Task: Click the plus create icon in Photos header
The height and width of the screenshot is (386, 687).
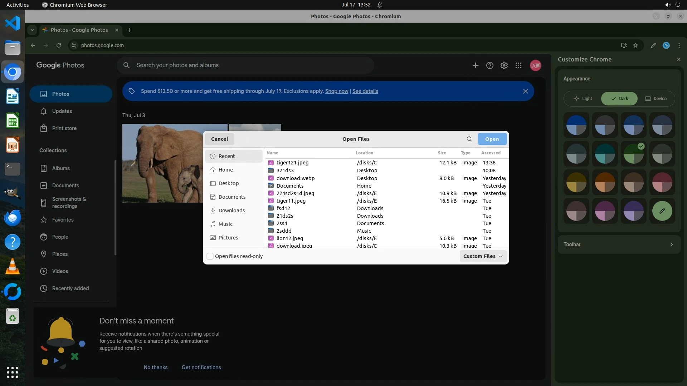Action: coord(475,65)
